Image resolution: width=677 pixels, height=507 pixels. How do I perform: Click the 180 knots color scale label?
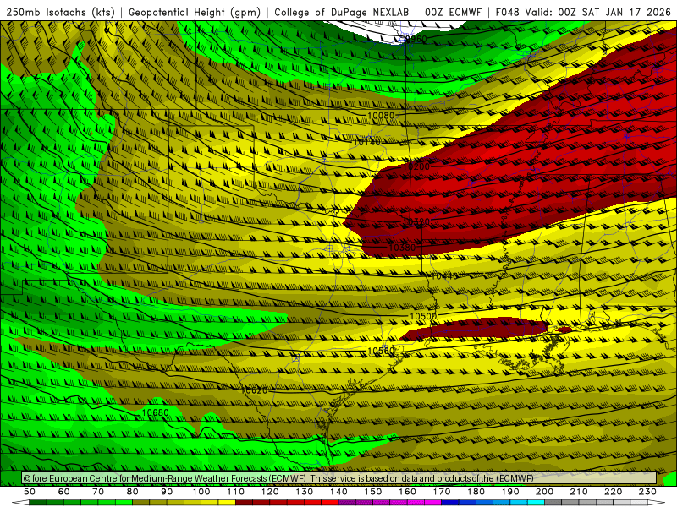[476, 492]
